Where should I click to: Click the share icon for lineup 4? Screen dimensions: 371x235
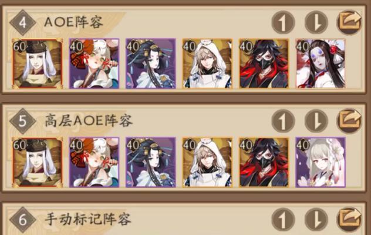[349, 22]
